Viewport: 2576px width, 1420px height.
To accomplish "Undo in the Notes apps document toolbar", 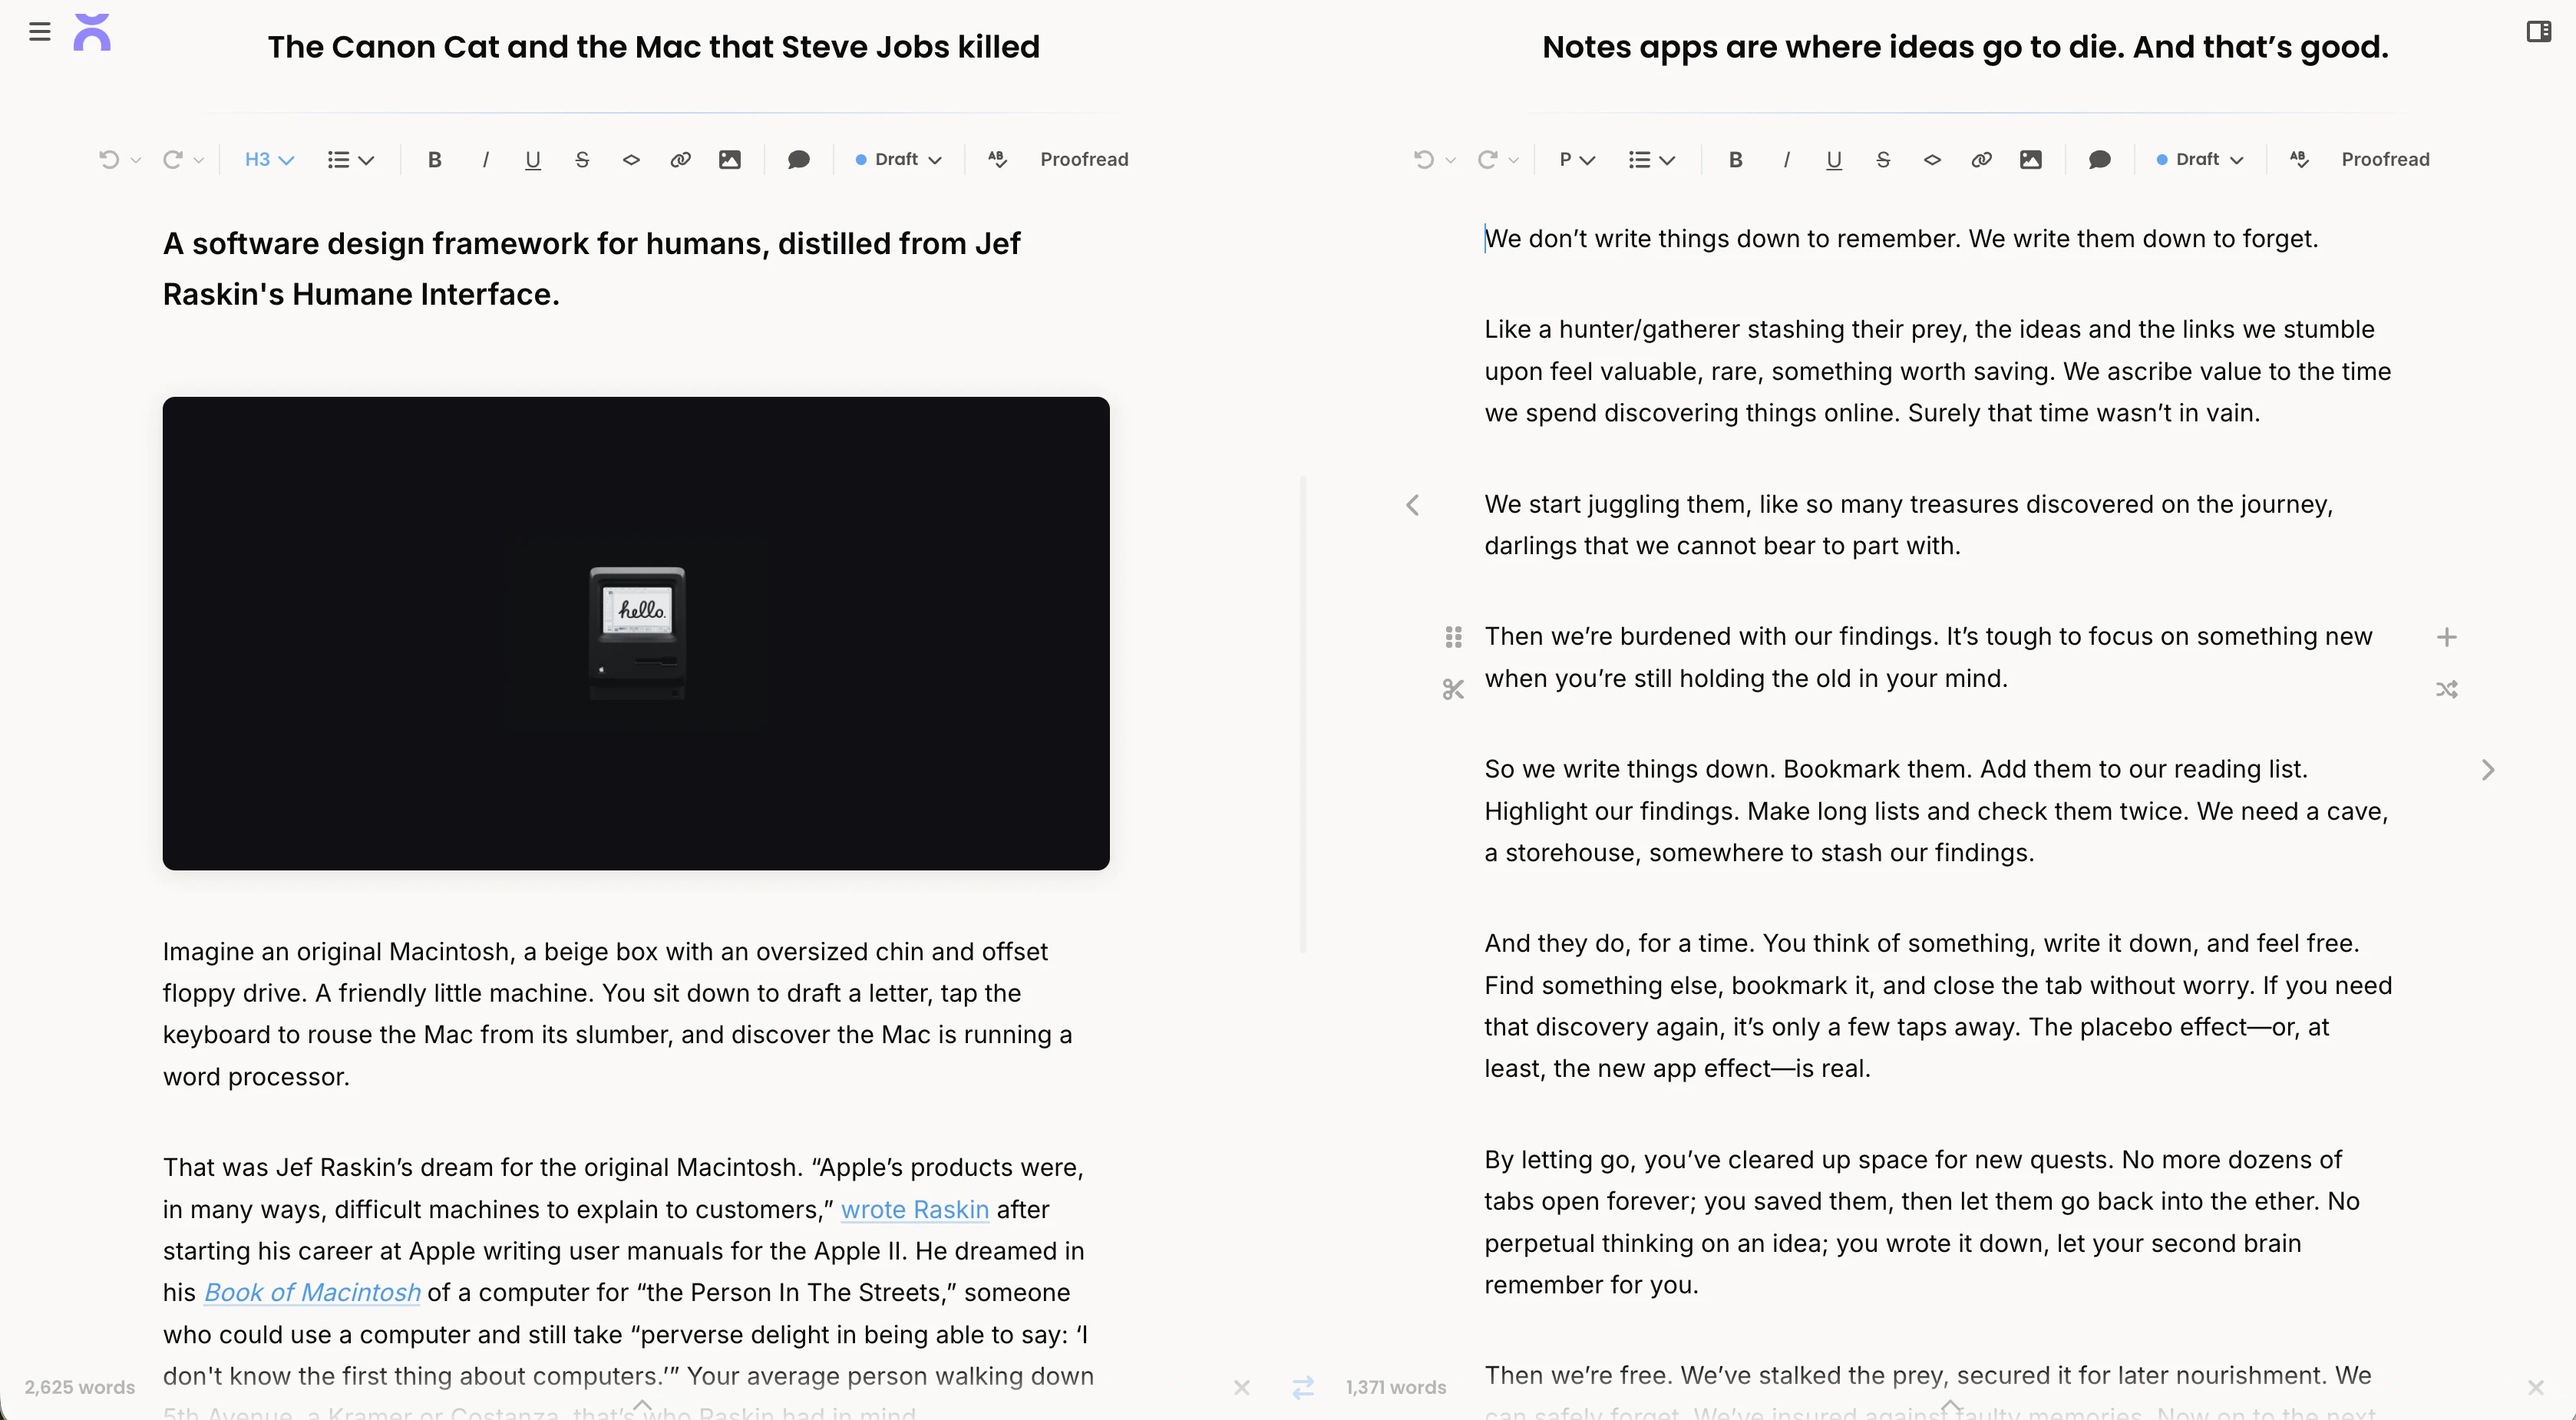I will (1424, 160).
